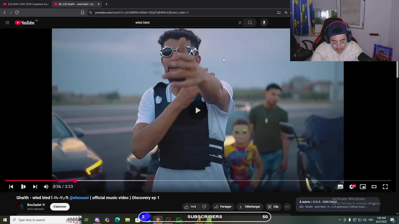
Task: Start voice search with the microphone
Action: point(264,22)
